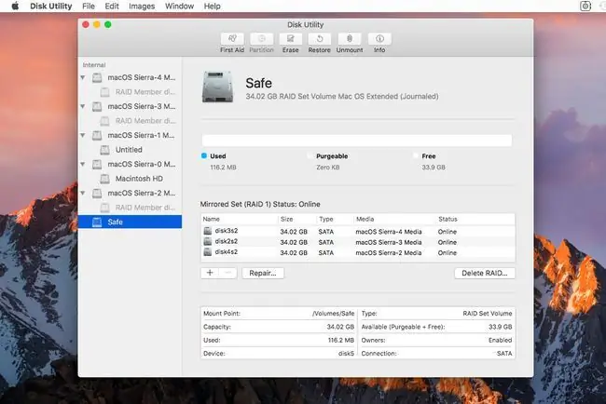Screen dimensions: 606x404
Task: Open the Images menu
Action: 142,7
